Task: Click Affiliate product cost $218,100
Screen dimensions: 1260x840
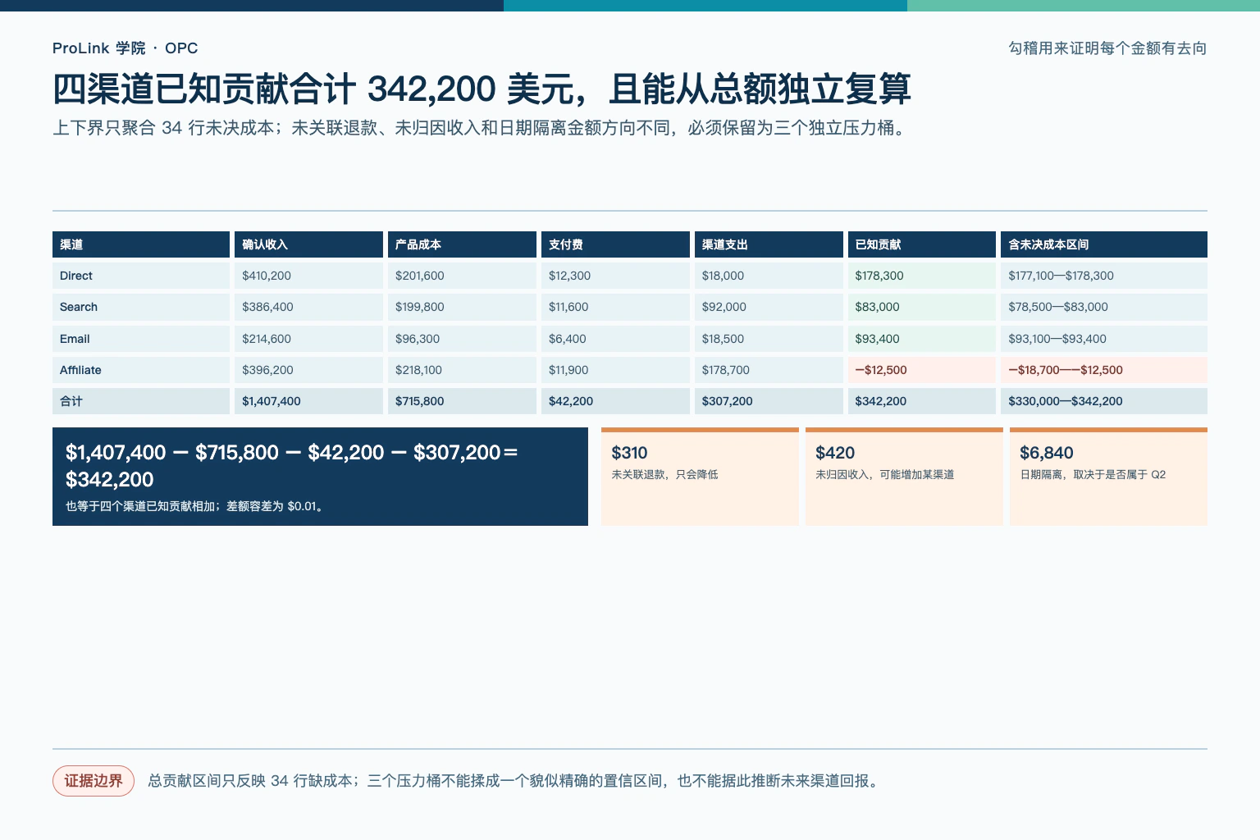Action: 462,370
